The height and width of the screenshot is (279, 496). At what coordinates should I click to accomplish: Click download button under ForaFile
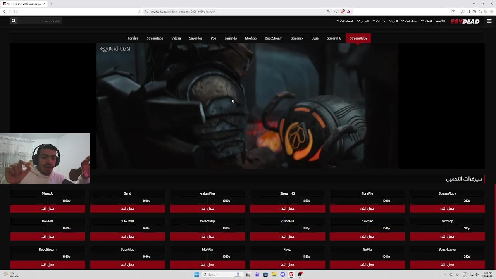tap(367, 208)
